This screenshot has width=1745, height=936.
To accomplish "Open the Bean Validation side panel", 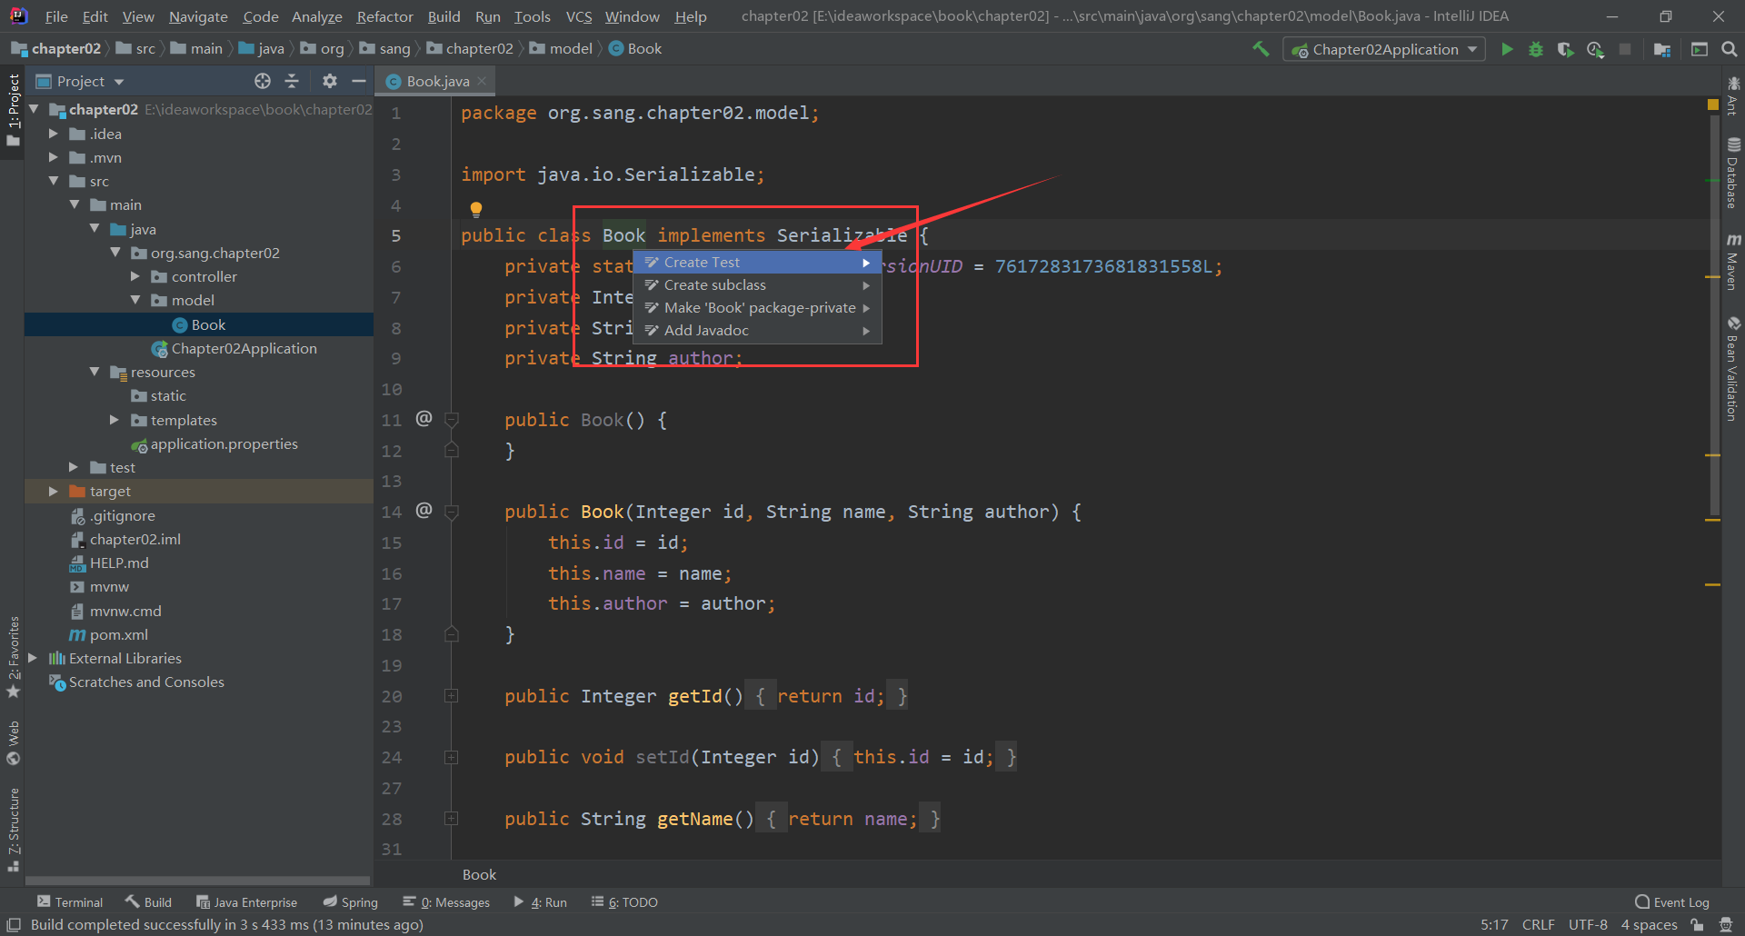I will pos(1732,368).
